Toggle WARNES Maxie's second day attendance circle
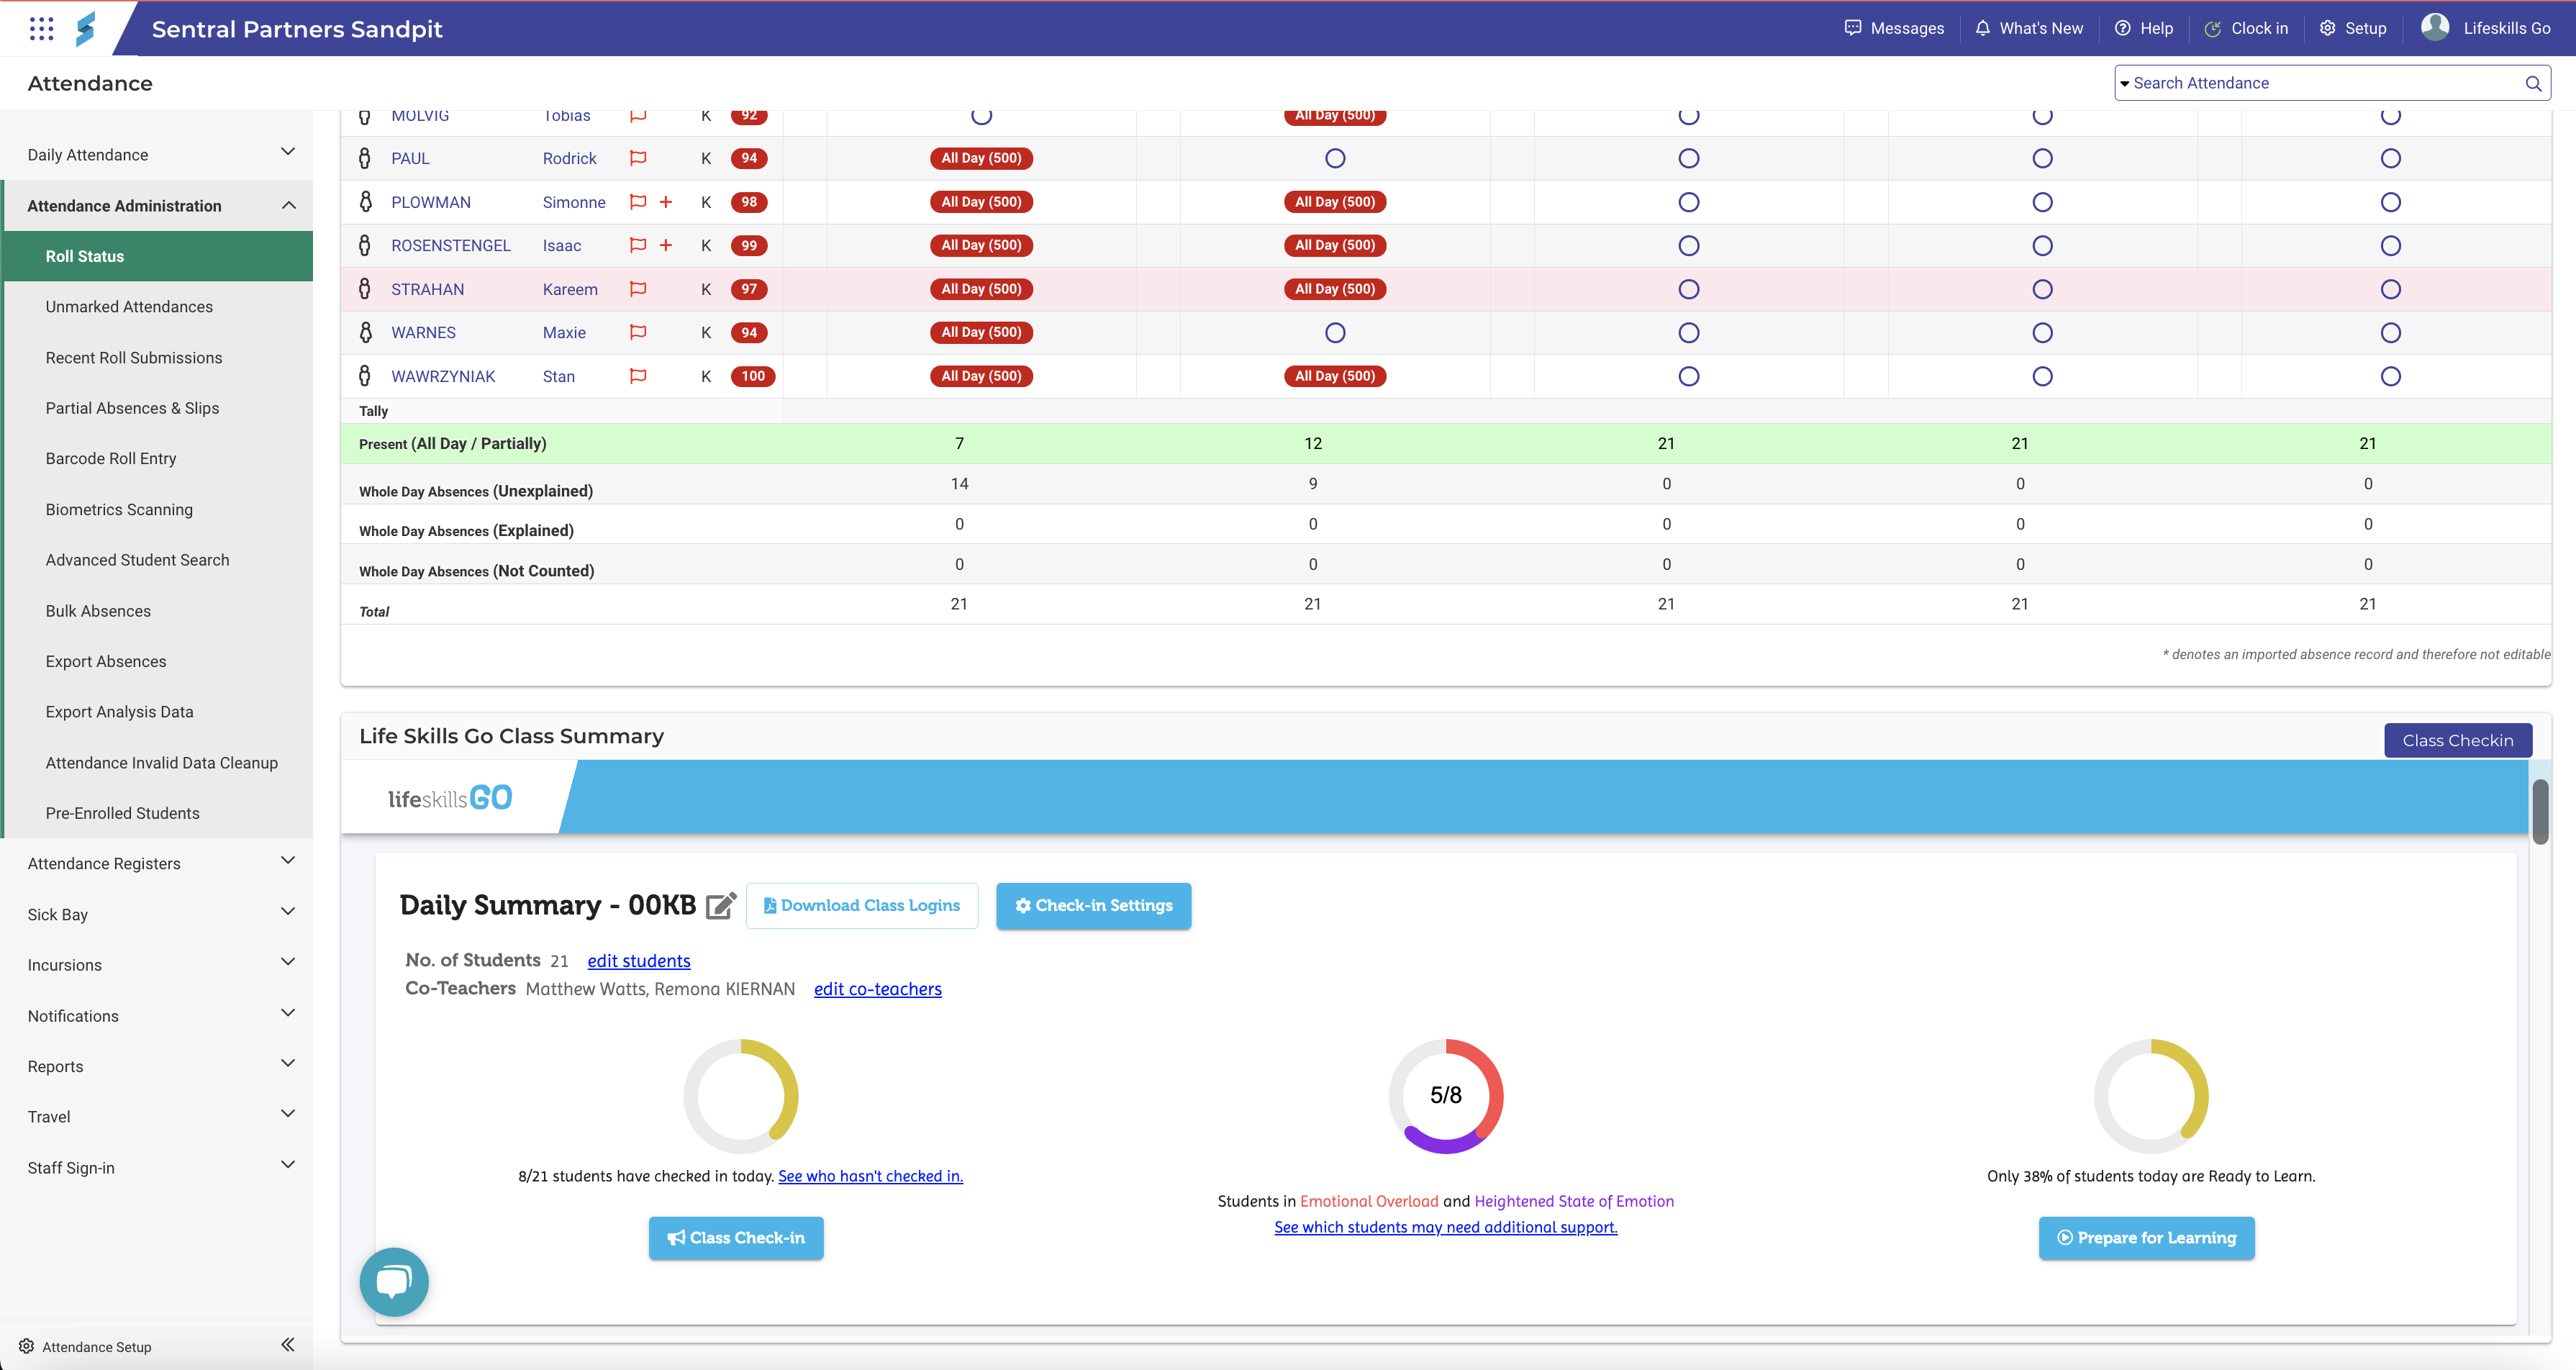 (1335, 333)
